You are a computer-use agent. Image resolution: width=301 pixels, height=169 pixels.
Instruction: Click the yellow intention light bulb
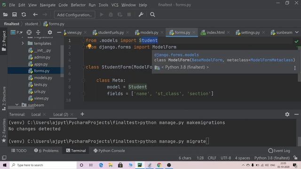[89, 46]
